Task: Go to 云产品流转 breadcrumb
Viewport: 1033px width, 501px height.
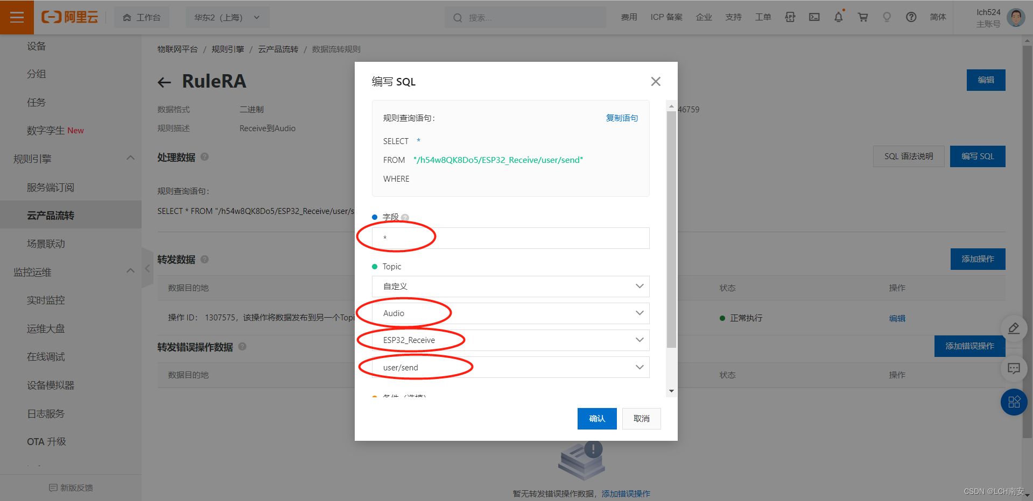Action: (x=278, y=49)
